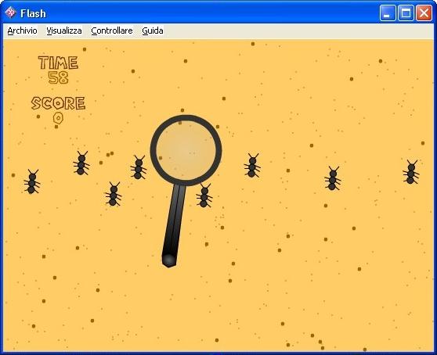
Task: Click the lowest ant on the left side
Action: [x=113, y=194]
